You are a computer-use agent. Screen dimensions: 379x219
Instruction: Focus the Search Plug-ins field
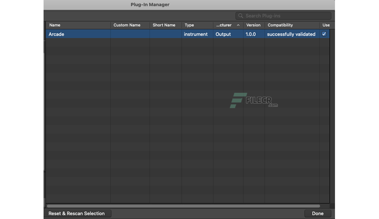[283, 16]
